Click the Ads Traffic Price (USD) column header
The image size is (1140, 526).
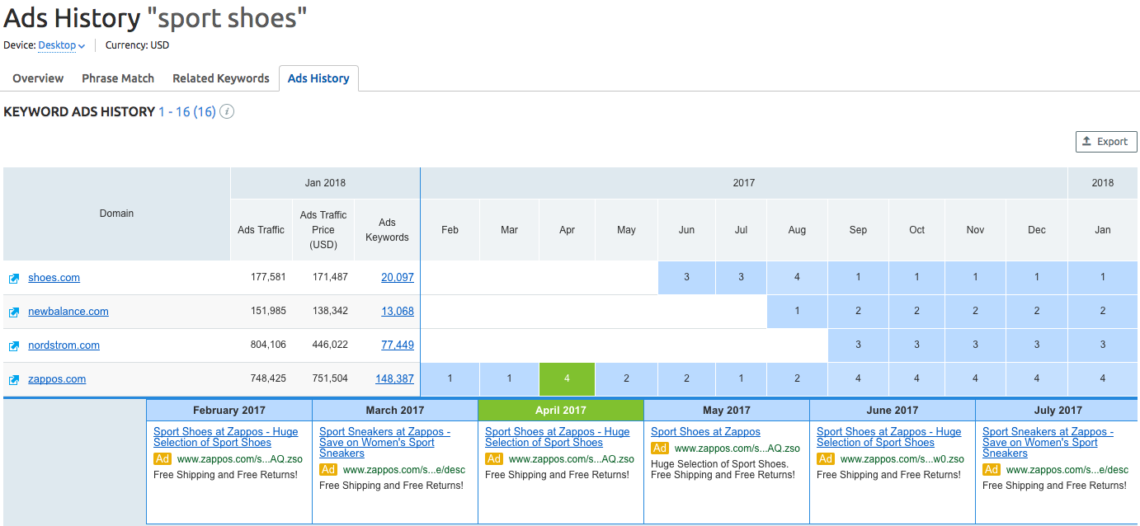point(323,230)
